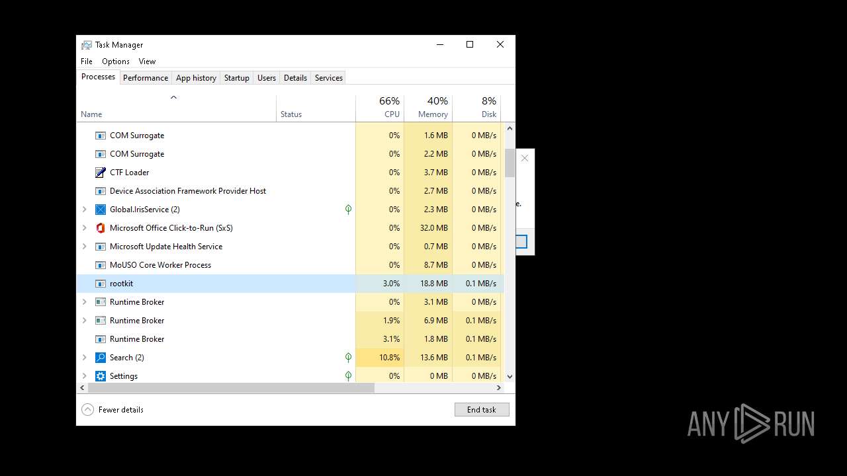847x476 pixels.
Task: Click the last Runtime Broker icon without an expander
Action: click(101, 339)
